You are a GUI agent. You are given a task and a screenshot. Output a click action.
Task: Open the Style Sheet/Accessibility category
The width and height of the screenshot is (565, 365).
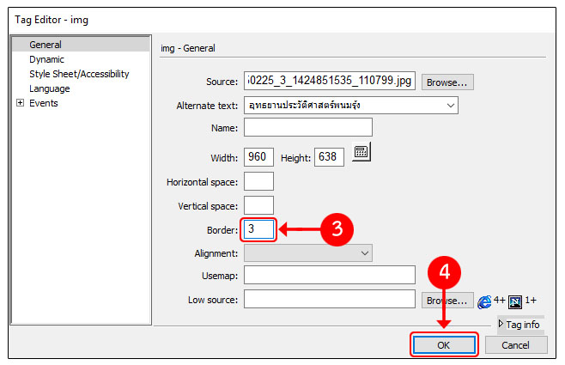click(x=79, y=74)
